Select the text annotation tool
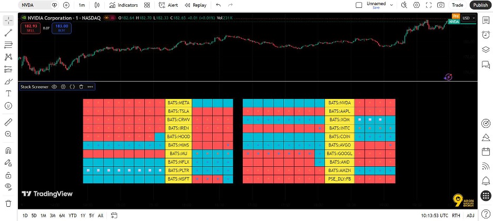Image resolution: width=493 pixels, height=221 pixels. click(8, 94)
